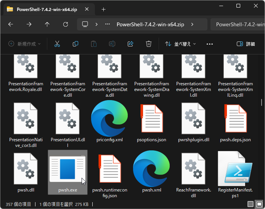
Task: Select PresentationFramework.Royale.dll file
Action: pyautogui.click(x=26, y=73)
